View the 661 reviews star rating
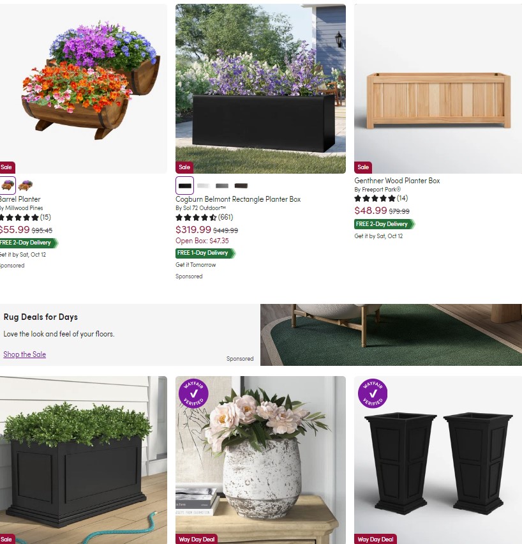The image size is (522, 544). pos(204,218)
